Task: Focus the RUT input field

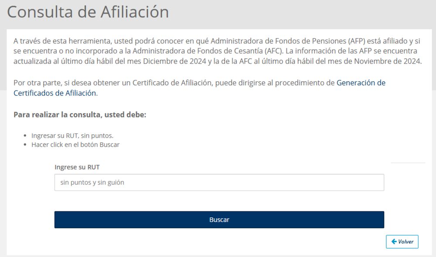Action: 219,183
